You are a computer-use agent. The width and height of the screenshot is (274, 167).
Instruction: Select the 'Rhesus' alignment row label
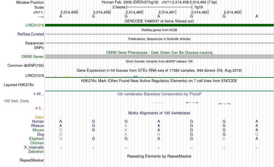pyautogui.click(x=37, y=126)
